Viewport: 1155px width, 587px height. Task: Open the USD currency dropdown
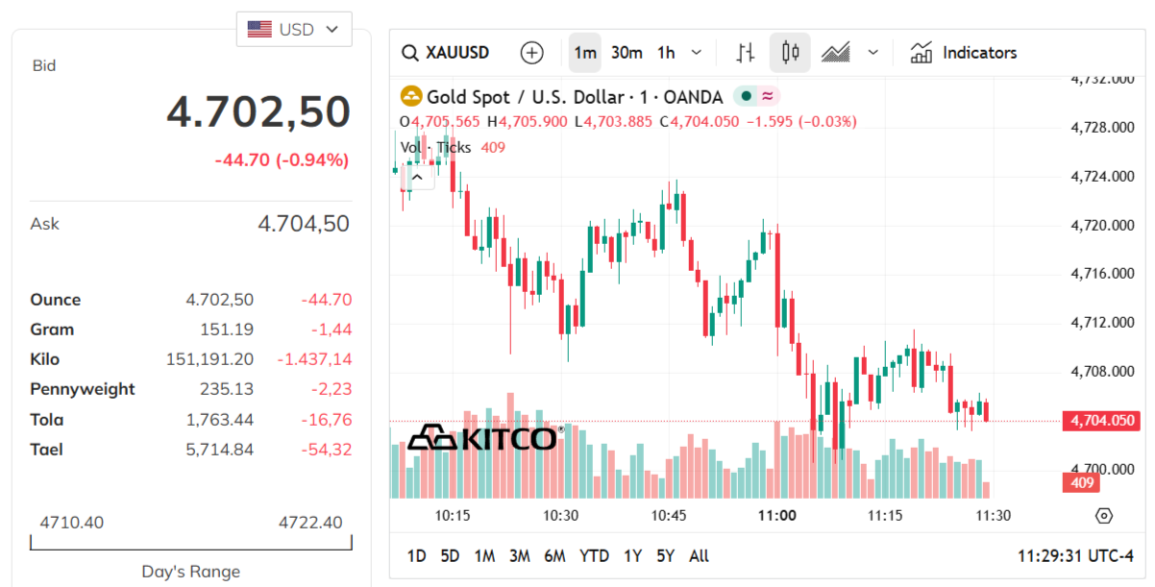click(x=294, y=29)
